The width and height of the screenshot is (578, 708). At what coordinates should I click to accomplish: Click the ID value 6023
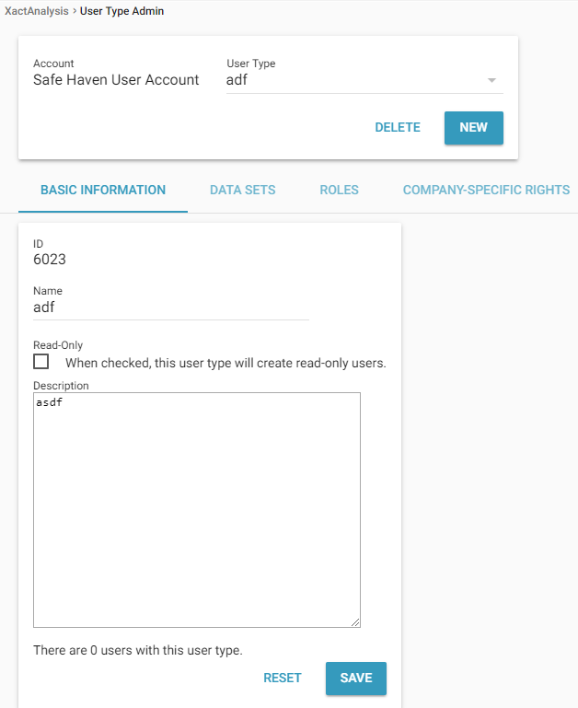[50, 260]
